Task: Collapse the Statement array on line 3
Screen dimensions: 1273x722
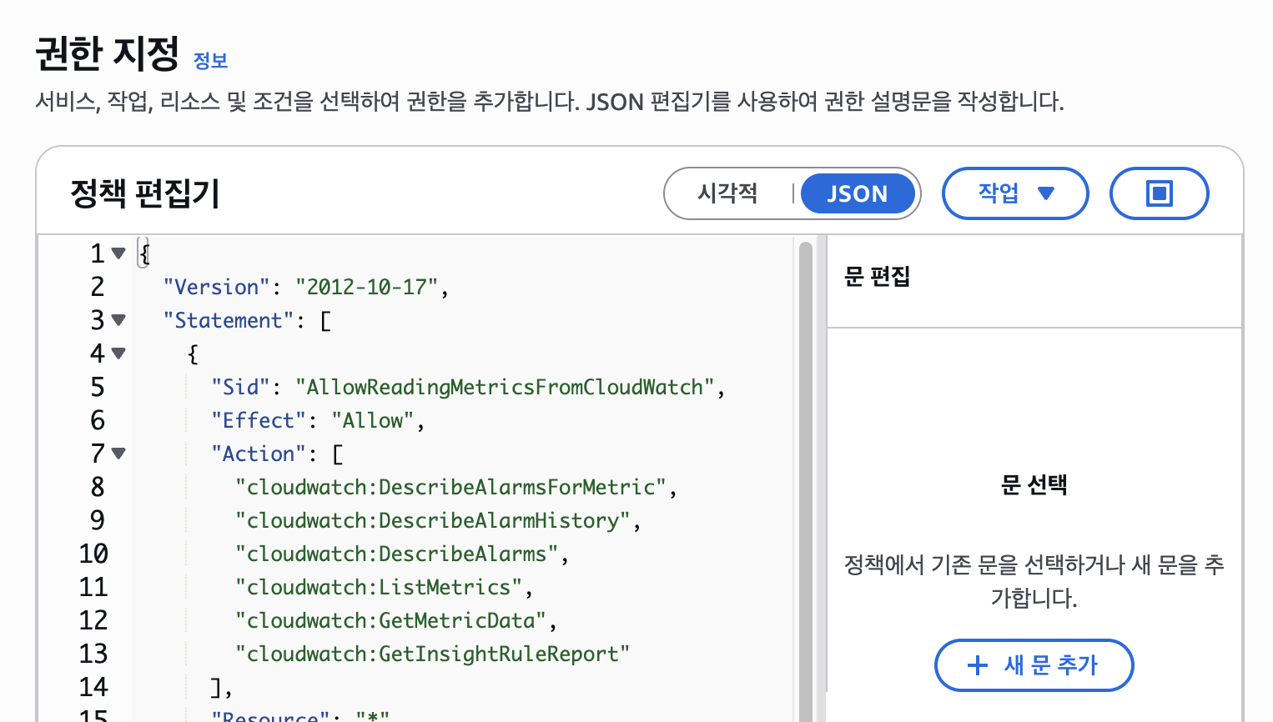Action: pyautogui.click(x=118, y=320)
